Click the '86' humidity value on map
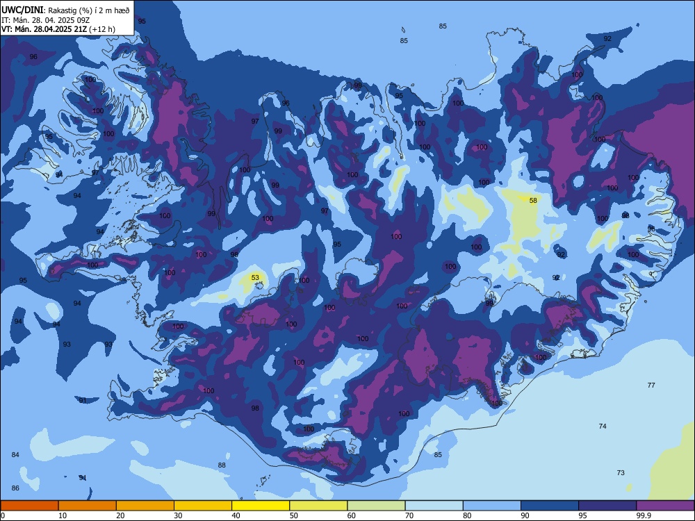The width and height of the screenshot is (695, 521). [x=15, y=488]
